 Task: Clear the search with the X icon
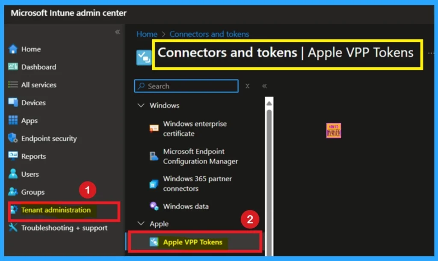[248, 86]
